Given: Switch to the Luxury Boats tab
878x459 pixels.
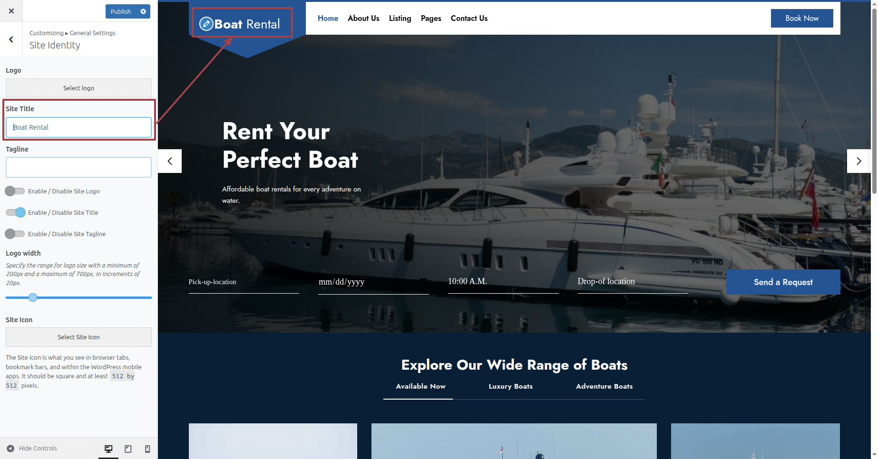Looking at the screenshot, I should point(510,386).
